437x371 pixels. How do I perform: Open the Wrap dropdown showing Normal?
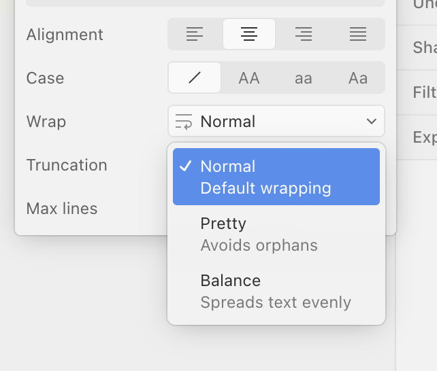276,121
